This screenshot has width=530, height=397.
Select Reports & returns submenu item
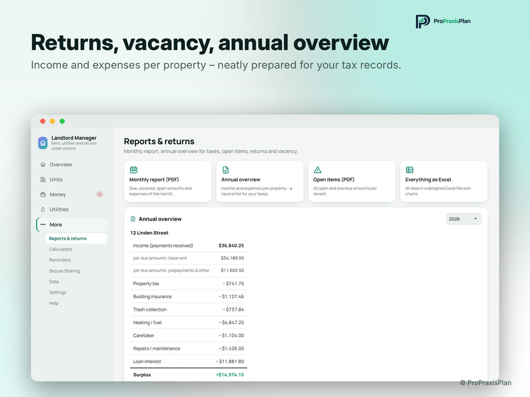pyautogui.click(x=77, y=238)
